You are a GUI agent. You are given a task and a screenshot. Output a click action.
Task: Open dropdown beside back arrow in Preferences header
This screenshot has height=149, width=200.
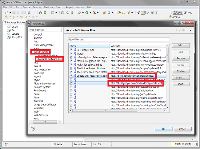click(x=179, y=30)
